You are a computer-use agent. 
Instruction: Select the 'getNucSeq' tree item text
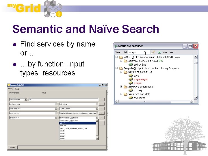pos(140,65)
